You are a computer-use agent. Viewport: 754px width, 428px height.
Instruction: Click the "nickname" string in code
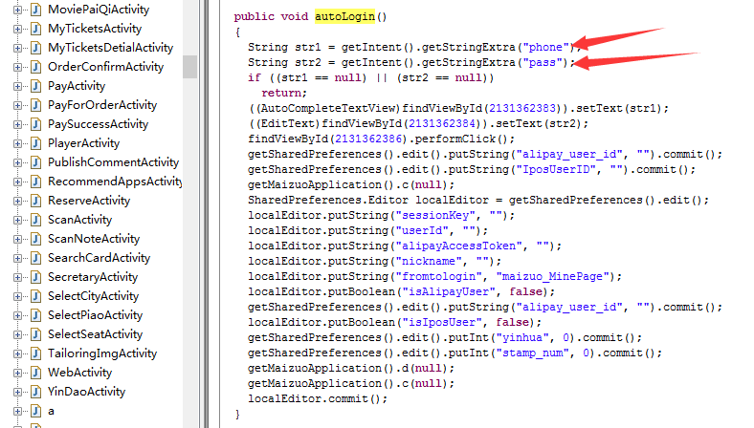click(429, 262)
